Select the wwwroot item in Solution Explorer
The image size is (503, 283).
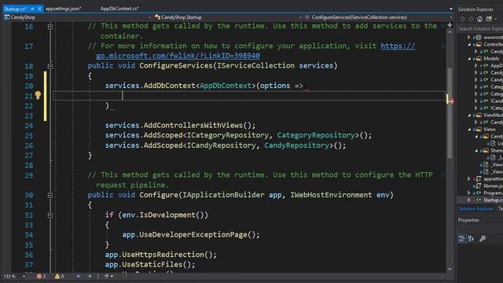[493, 37]
